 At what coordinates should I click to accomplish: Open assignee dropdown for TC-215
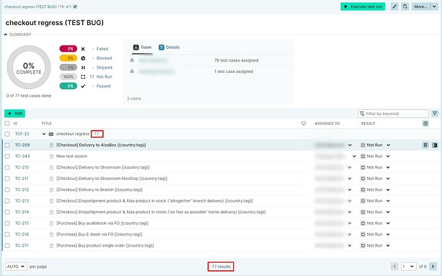pyautogui.click(x=350, y=223)
